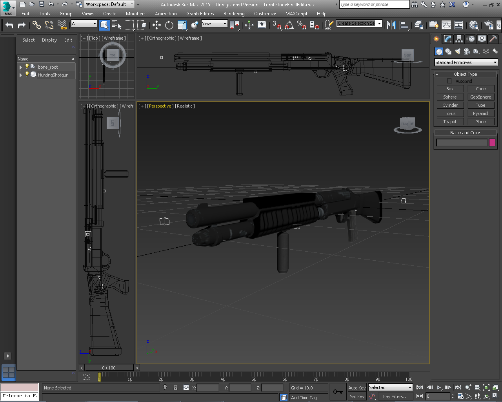Click the Add Time Tag text
Screen dimensions: 502x402
click(x=304, y=398)
